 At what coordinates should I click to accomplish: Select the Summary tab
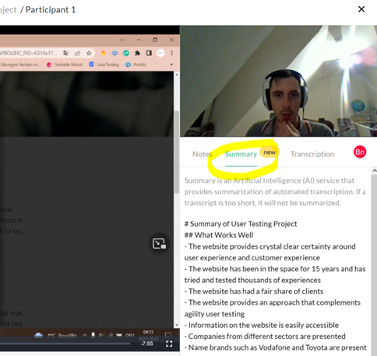241,154
